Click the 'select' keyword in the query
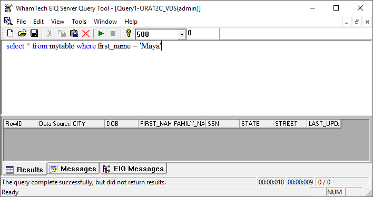 tap(15, 46)
